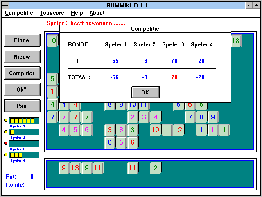Pick the red 3 tile on the board
This screenshot has height=197, width=262.
coord(110,130)
